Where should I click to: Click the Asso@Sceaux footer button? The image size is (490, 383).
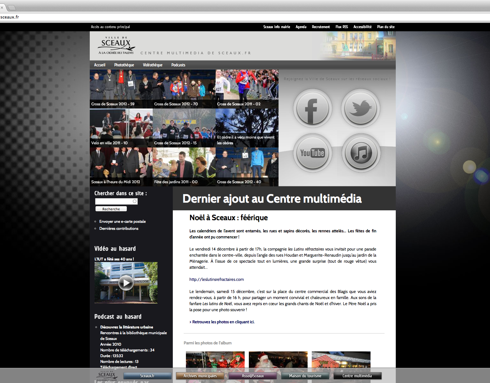tap(253, 376)
